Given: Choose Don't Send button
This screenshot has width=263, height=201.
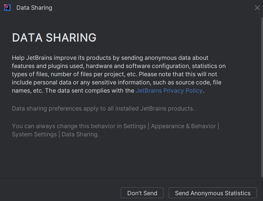Looking at the screenshot, I should pos(142,193).
